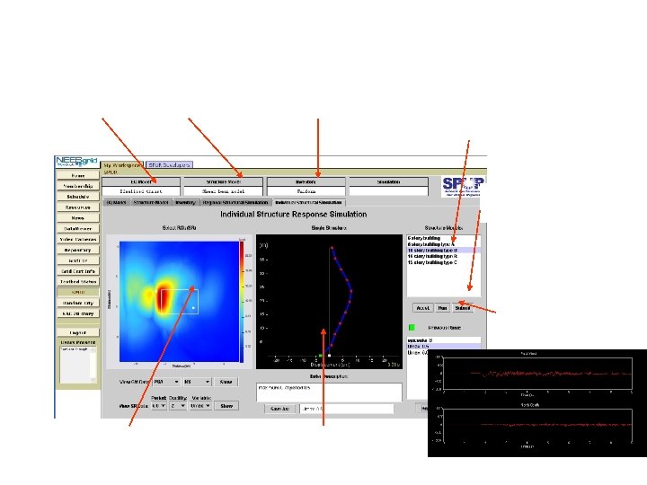The height and width of the screenshot is (485, 647).
Task: Click the job description text area
Action: pyautogui.click(x=329, y=392)
